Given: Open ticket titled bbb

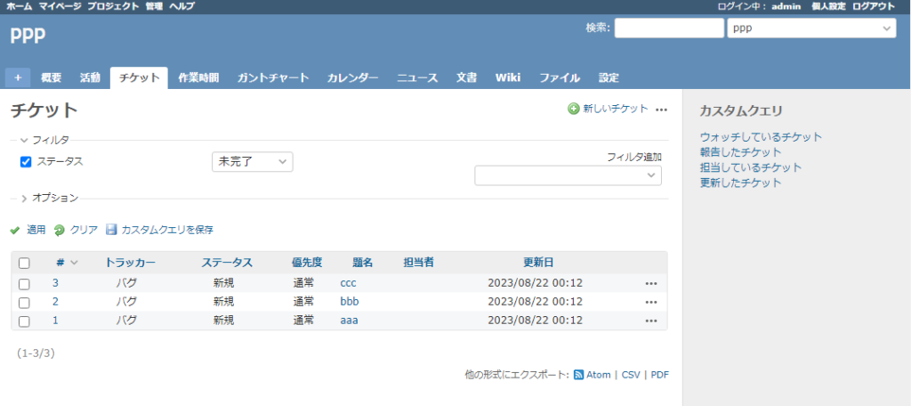Looking at the screenshot, I should [350, 302].
